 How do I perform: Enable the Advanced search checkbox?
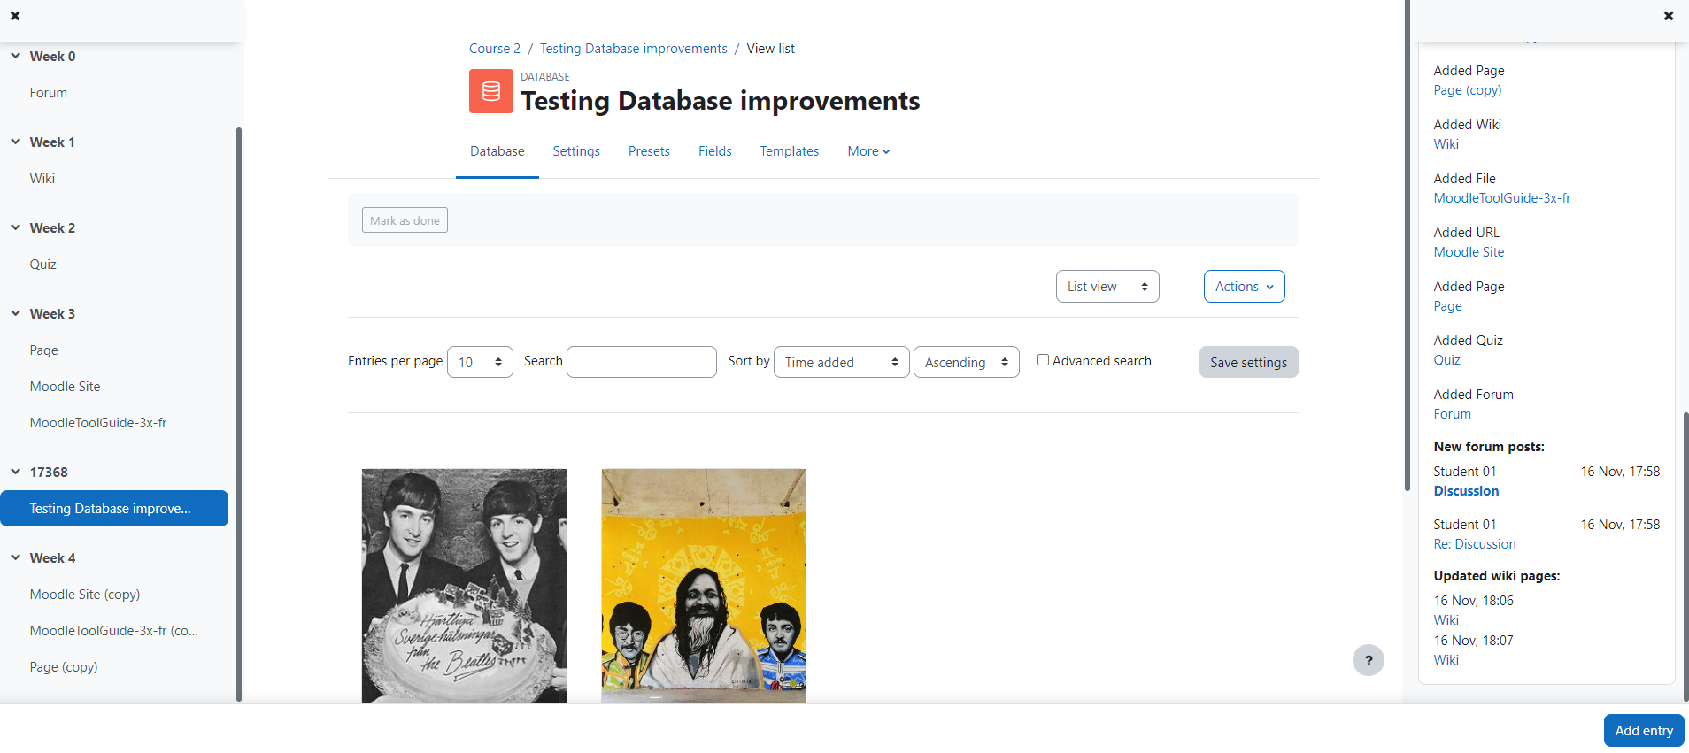tap(1043, 360)
